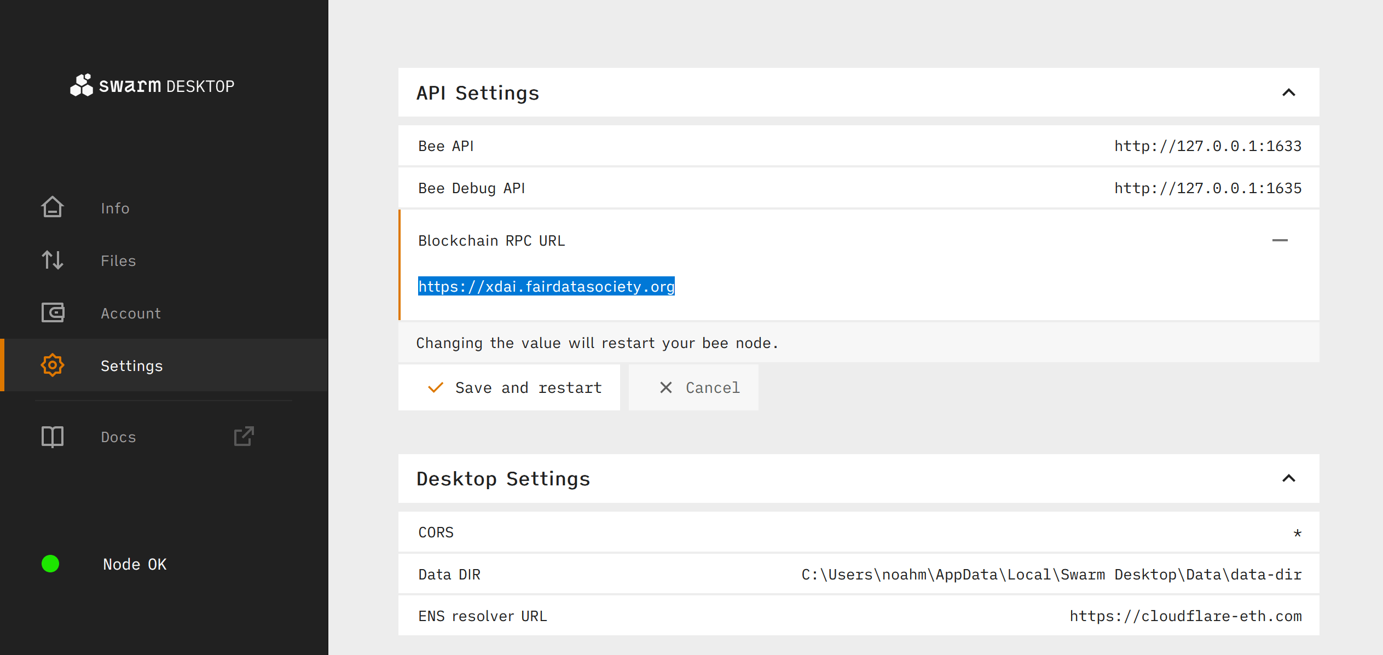
Task: Click the Docs book icon
Action: click(x=53, y=436)
